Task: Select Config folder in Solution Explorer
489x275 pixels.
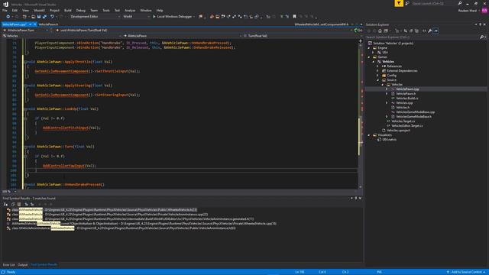Action: pos(391,75)
